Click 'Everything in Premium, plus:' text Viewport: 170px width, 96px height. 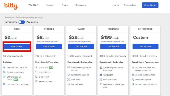pyautogui.click(x=145, y=62)
